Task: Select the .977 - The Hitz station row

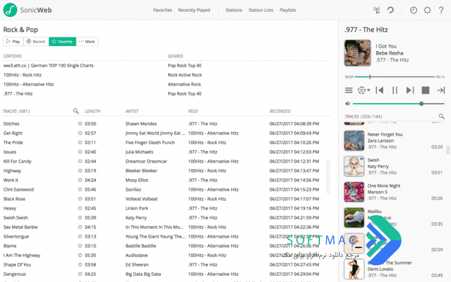Action: [167, 94]
